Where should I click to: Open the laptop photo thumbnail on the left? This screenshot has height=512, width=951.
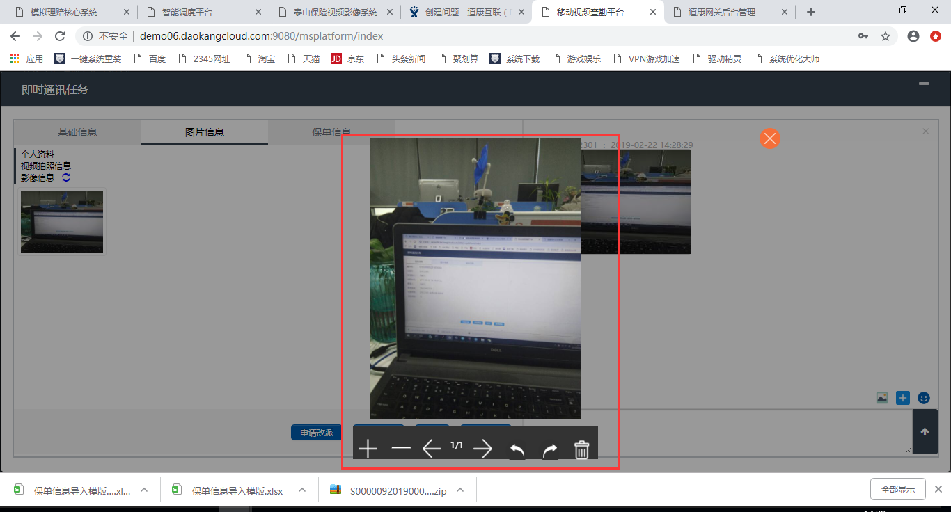[x=62, y=221]
